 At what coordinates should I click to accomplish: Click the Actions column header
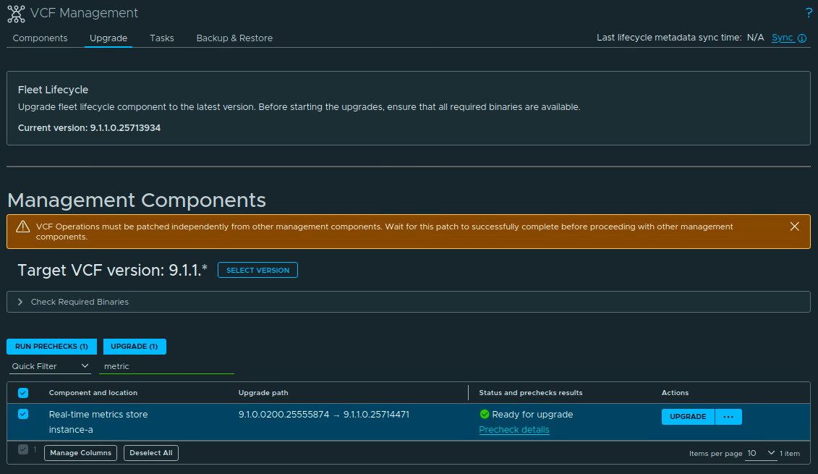[x=675, y=392]
